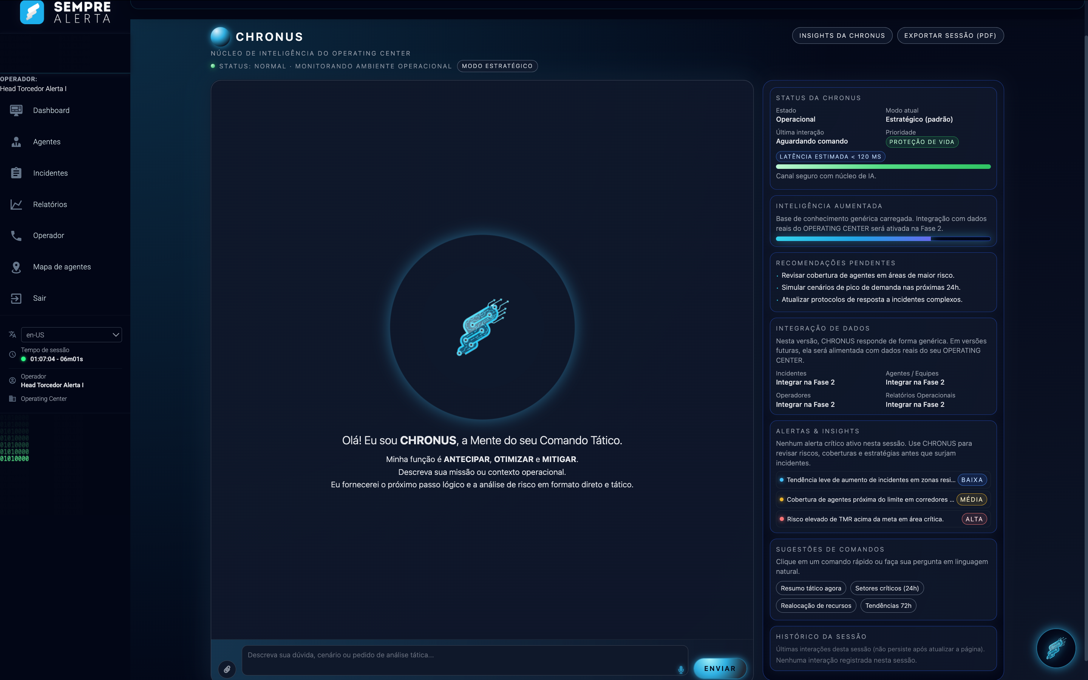Click the Relatórios chart icon
Screen dimensions: 1088x680
[16, 204]
